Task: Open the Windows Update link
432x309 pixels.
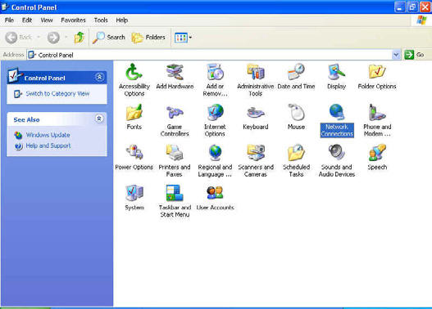Action: 48,135
